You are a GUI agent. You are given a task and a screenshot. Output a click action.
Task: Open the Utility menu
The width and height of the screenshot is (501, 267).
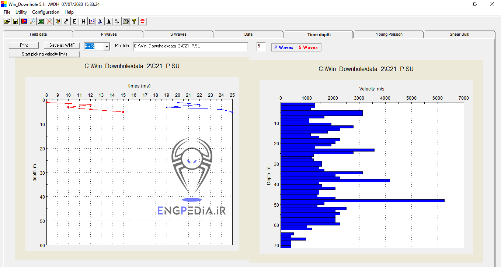coord(21,12)
